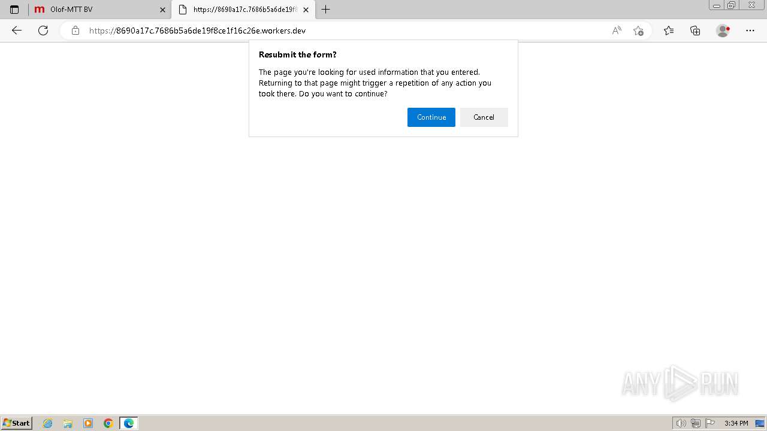Refresh the current page
This screenshot has width=767, height=431.
[x=43, y=31]
